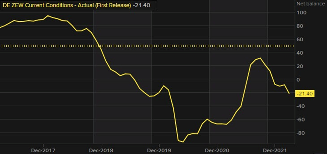
Task: Click the -21.40 value in the legend
Action: coord(142,5)
